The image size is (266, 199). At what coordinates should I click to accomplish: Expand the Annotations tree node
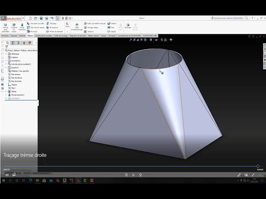point(6,61)
